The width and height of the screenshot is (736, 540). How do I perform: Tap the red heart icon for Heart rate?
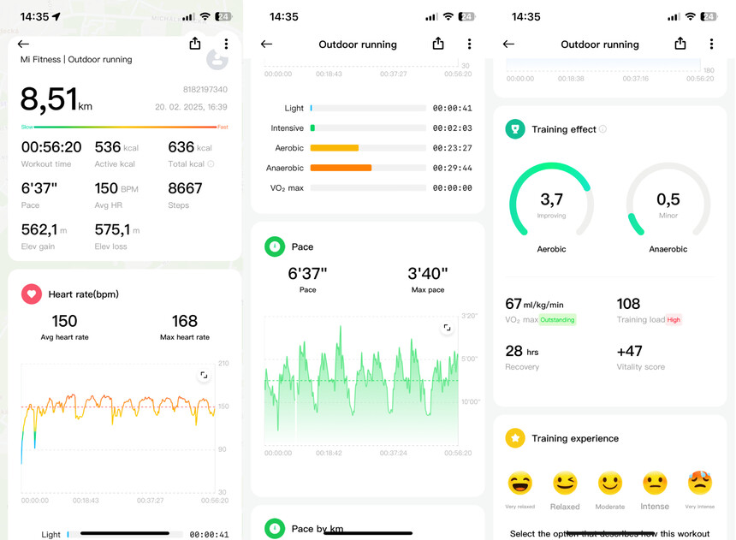tap(32, 294)
